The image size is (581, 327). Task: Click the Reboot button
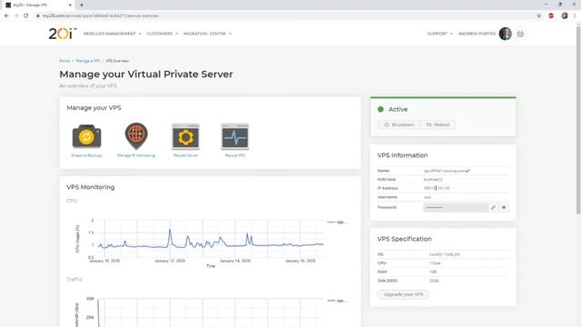click(438, 125)
